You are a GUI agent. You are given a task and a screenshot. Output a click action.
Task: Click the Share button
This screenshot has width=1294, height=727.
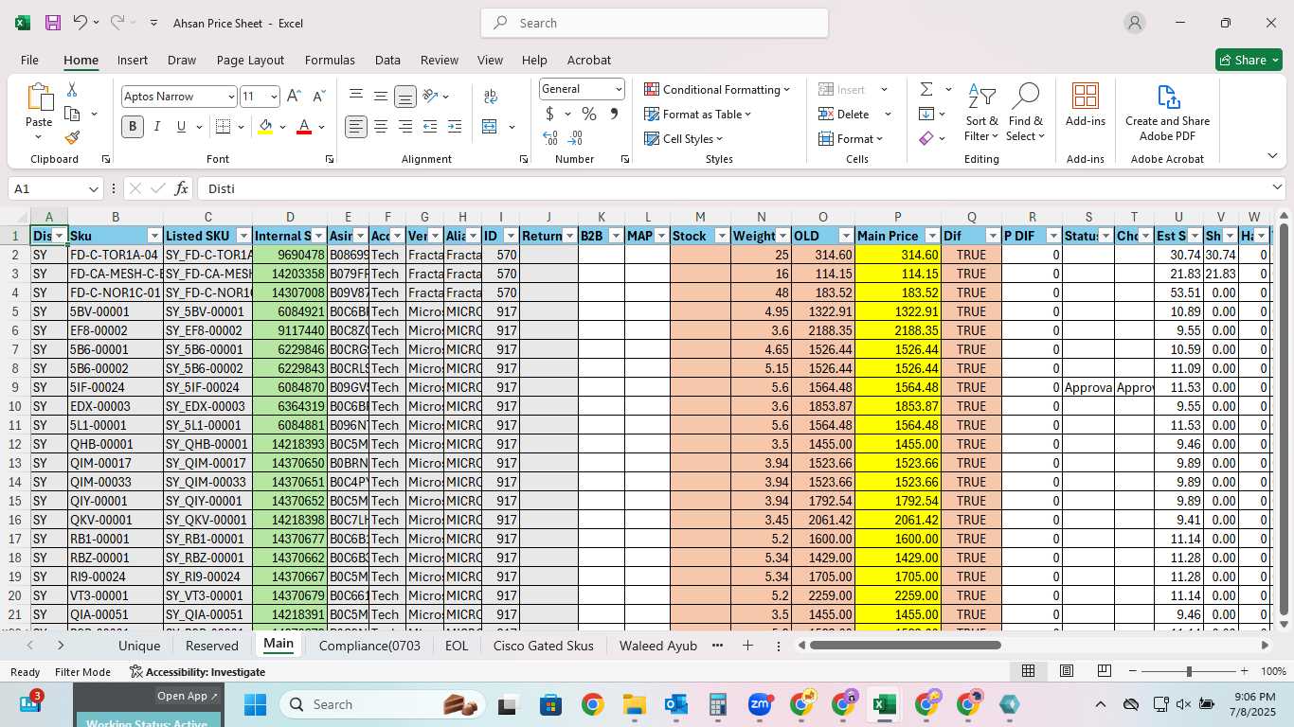pyautogui.click(x=1249, y=60)
